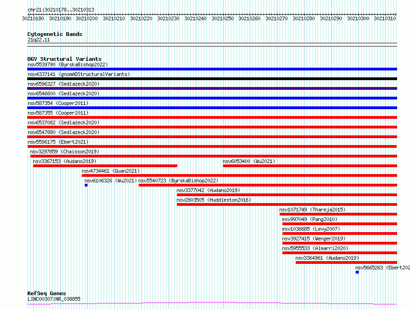Click the red bar of nsv5955533
The height and width of the screenshot is (309, 410).
(340, 253)
